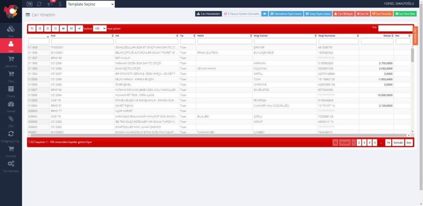Viewport: 423px width, 206px height.
Task: Go to page 3 in pagination
Action: click(x=364, y=143)
